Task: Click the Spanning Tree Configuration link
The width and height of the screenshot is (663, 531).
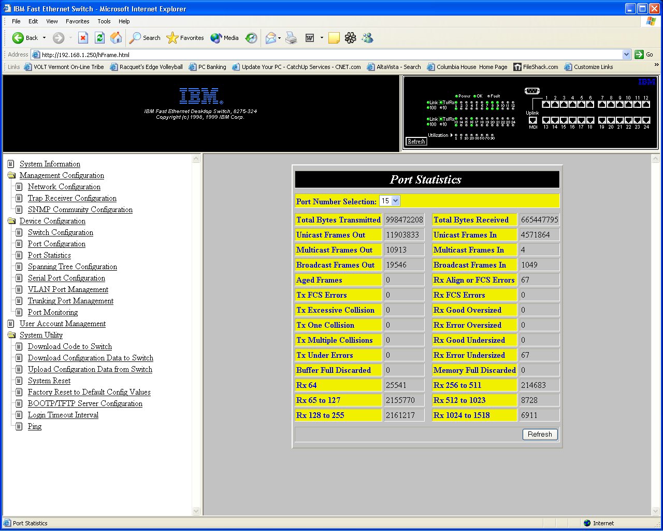Action: tap(72, 267)
